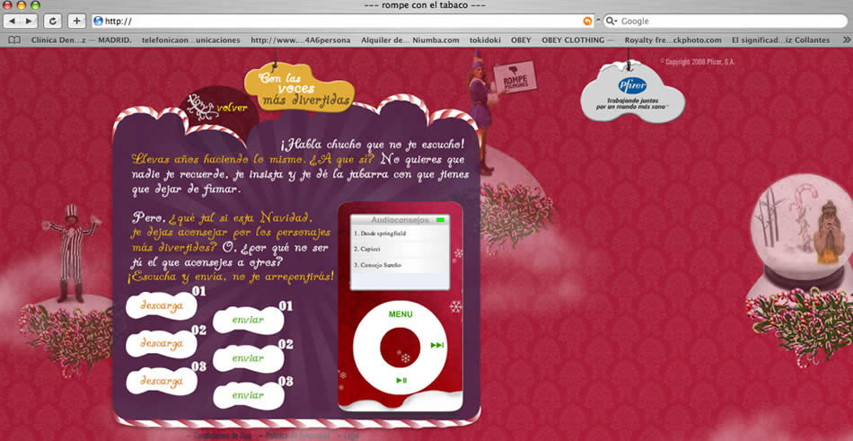Open the El significad...iz Collantes bookmark

click(x=780, y=40)
